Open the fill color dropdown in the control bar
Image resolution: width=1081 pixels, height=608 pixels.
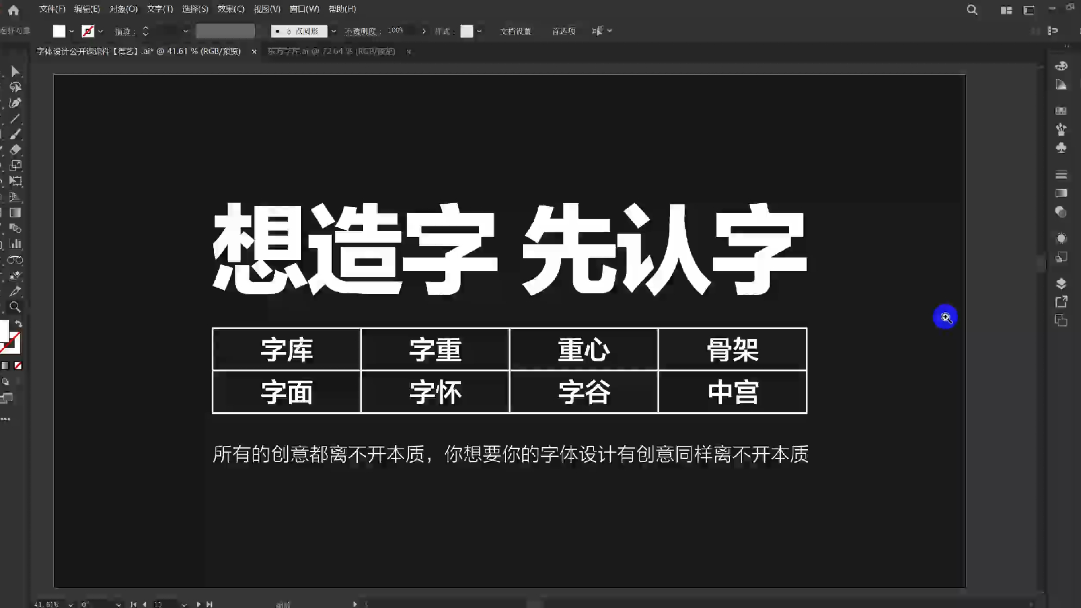pos(72,31)
